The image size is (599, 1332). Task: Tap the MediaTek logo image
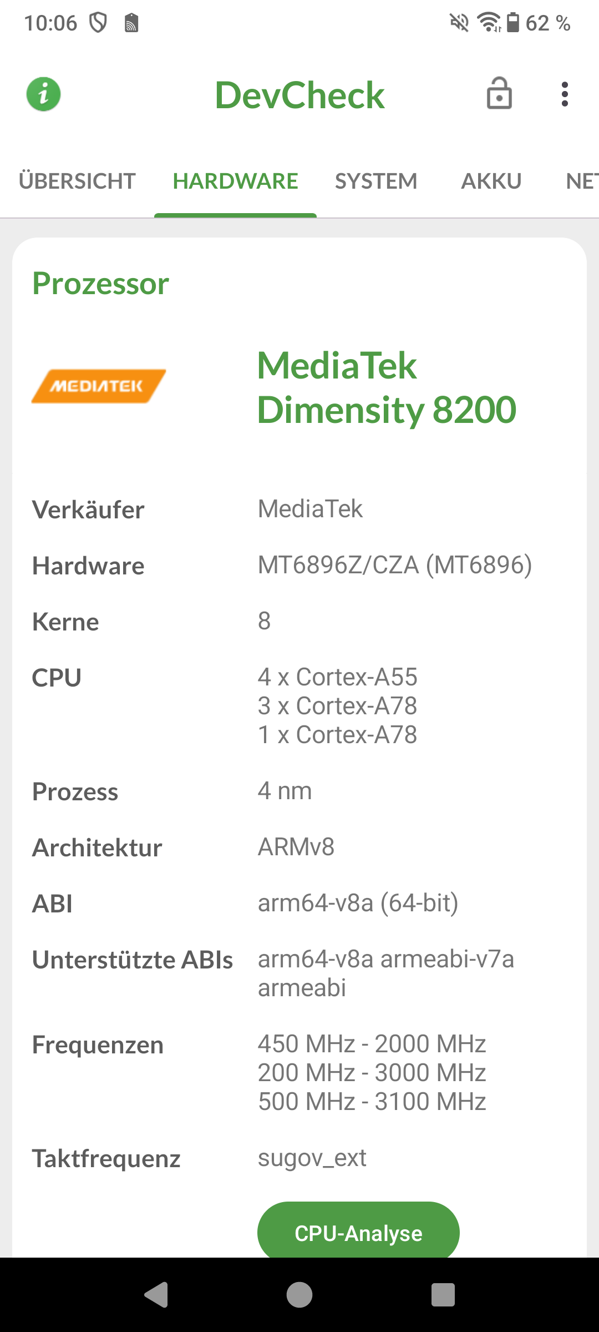[x=99, y=386]
